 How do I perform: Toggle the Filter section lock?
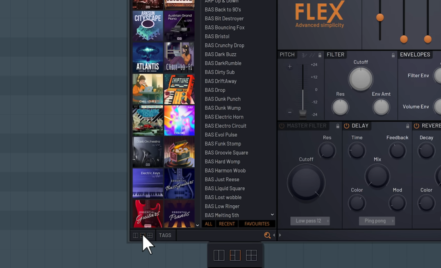point(393,55)
